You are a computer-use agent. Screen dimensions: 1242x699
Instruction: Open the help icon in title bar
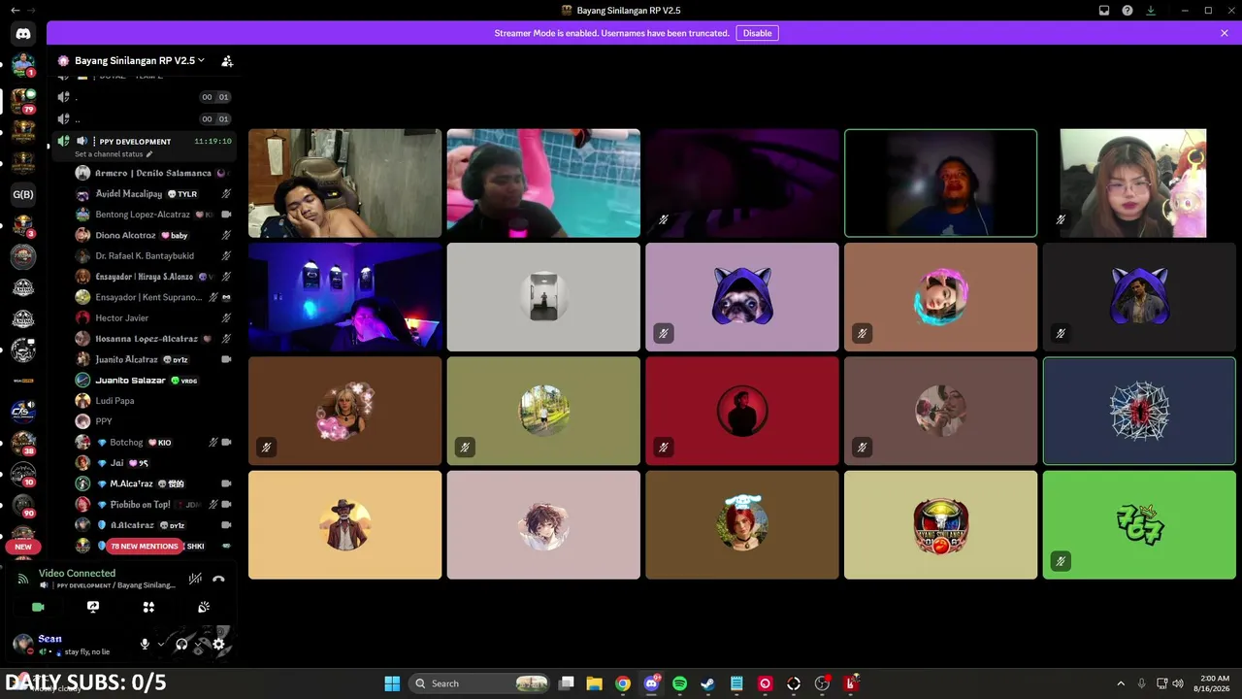1128,11
